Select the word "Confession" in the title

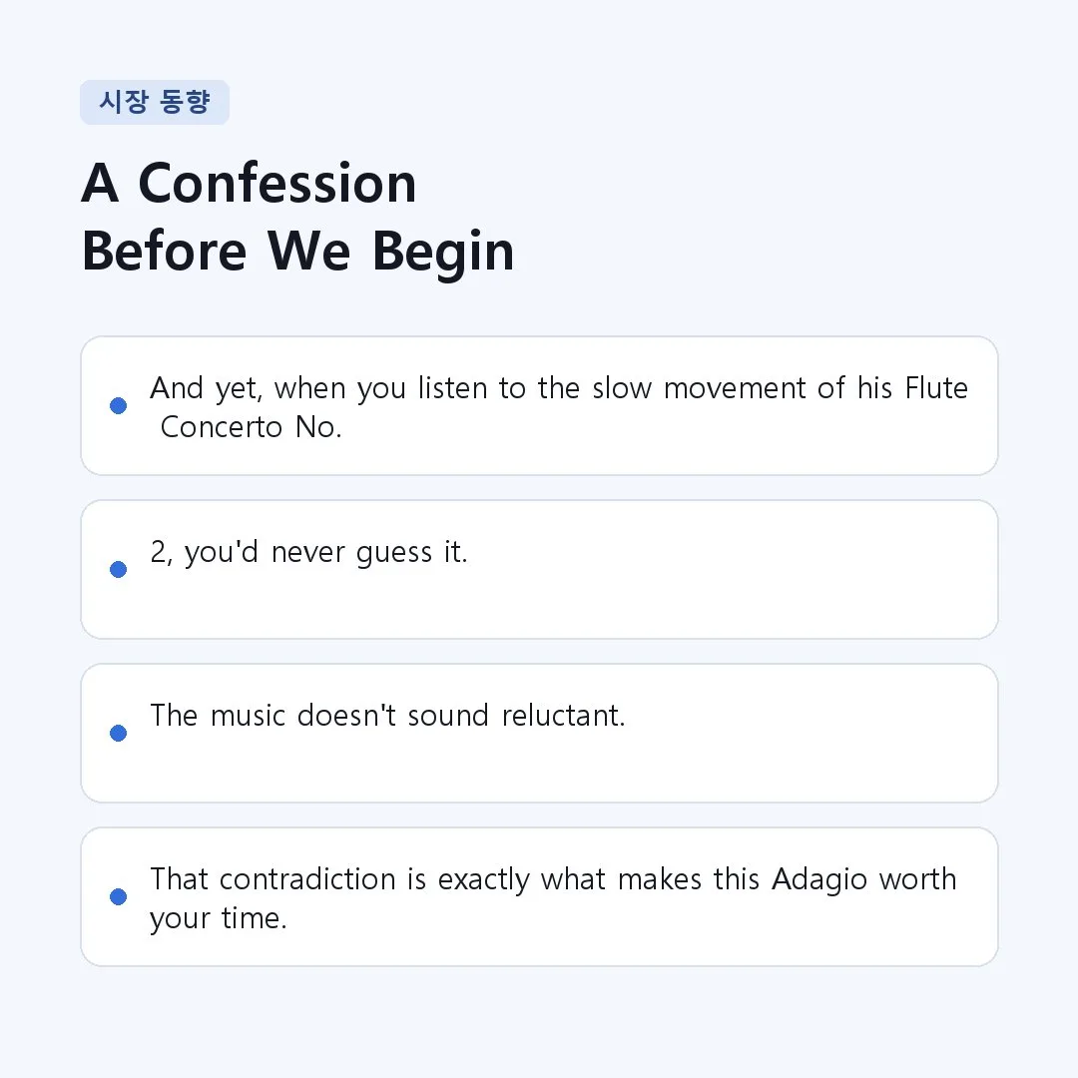point(277,183)
